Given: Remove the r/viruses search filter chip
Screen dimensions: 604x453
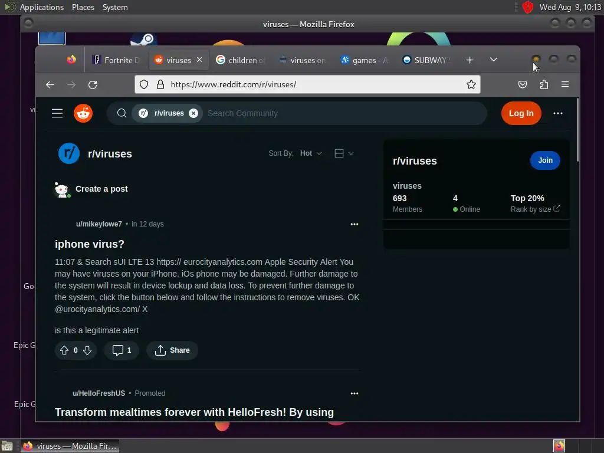Looking at the screenshot, I should point(193,113).
